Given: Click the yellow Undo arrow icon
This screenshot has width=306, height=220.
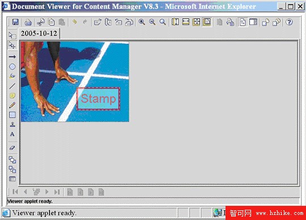Looking at the screenshot, I should click(x=75, y=22).
